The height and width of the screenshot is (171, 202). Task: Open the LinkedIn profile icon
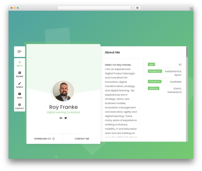[x=61, y=118]
